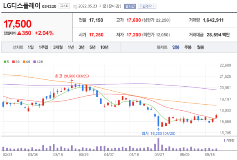The width and height of the screenshot is (237, 160).
Task: Select the 10년 line chart period
Action: 105,48
